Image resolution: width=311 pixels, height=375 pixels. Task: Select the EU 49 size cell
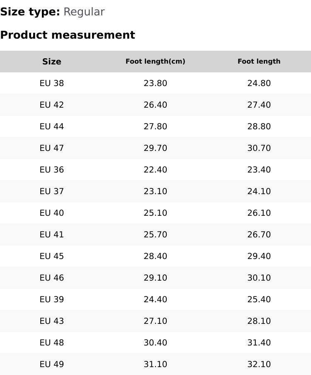point(52,364)
